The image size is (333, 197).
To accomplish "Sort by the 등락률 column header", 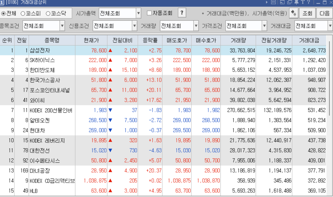I will coord(150,40).
